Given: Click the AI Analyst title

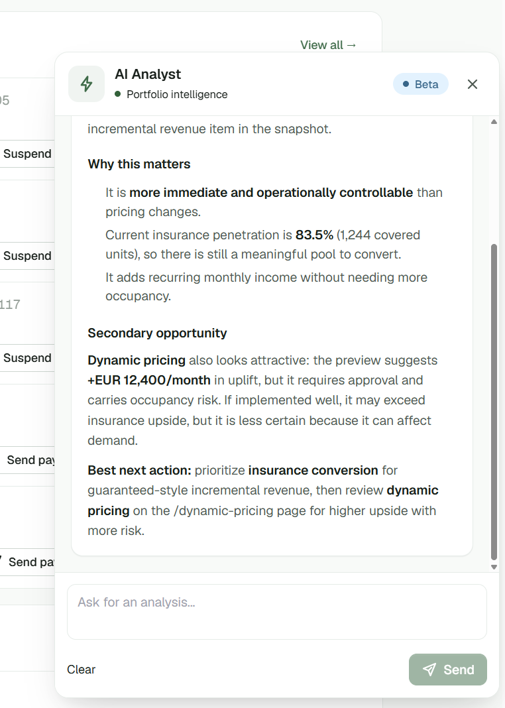Looking at the screenshot, I should pyautogui.click(x=148, y=74).
